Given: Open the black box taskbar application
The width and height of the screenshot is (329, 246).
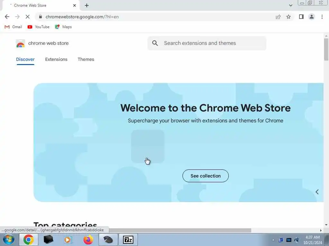Looking at the screenshot, I should pos(49,240).
